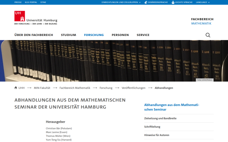The image size is (228, 142).
Task: Open the Service menu
Action: click(143, 35)
